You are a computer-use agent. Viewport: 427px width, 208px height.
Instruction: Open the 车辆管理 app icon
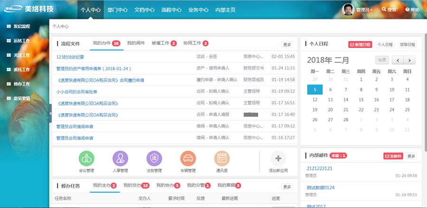(188, 159)
